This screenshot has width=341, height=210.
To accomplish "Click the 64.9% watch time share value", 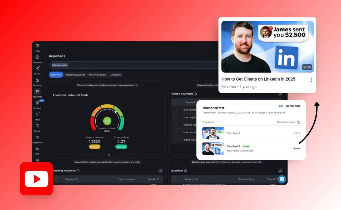I will [x=297, y=149].
